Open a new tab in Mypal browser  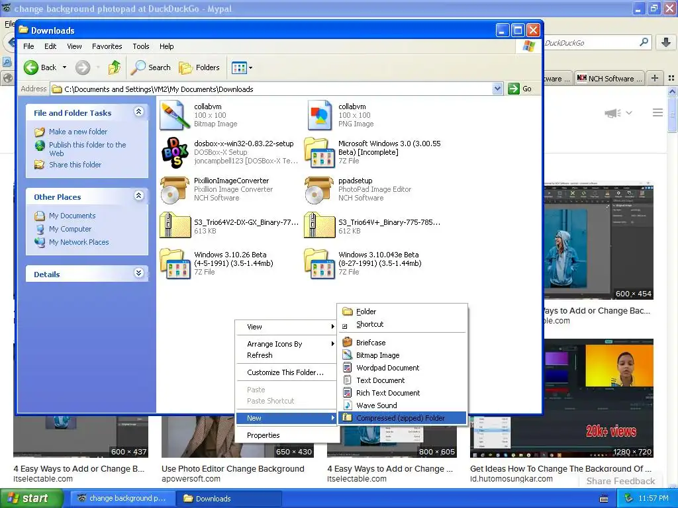655,78
